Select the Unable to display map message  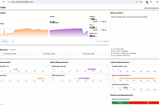pos(129,17)
